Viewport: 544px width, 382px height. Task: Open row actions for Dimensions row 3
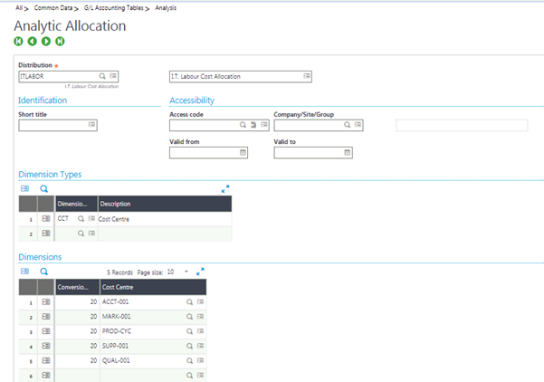coord(46,330)
